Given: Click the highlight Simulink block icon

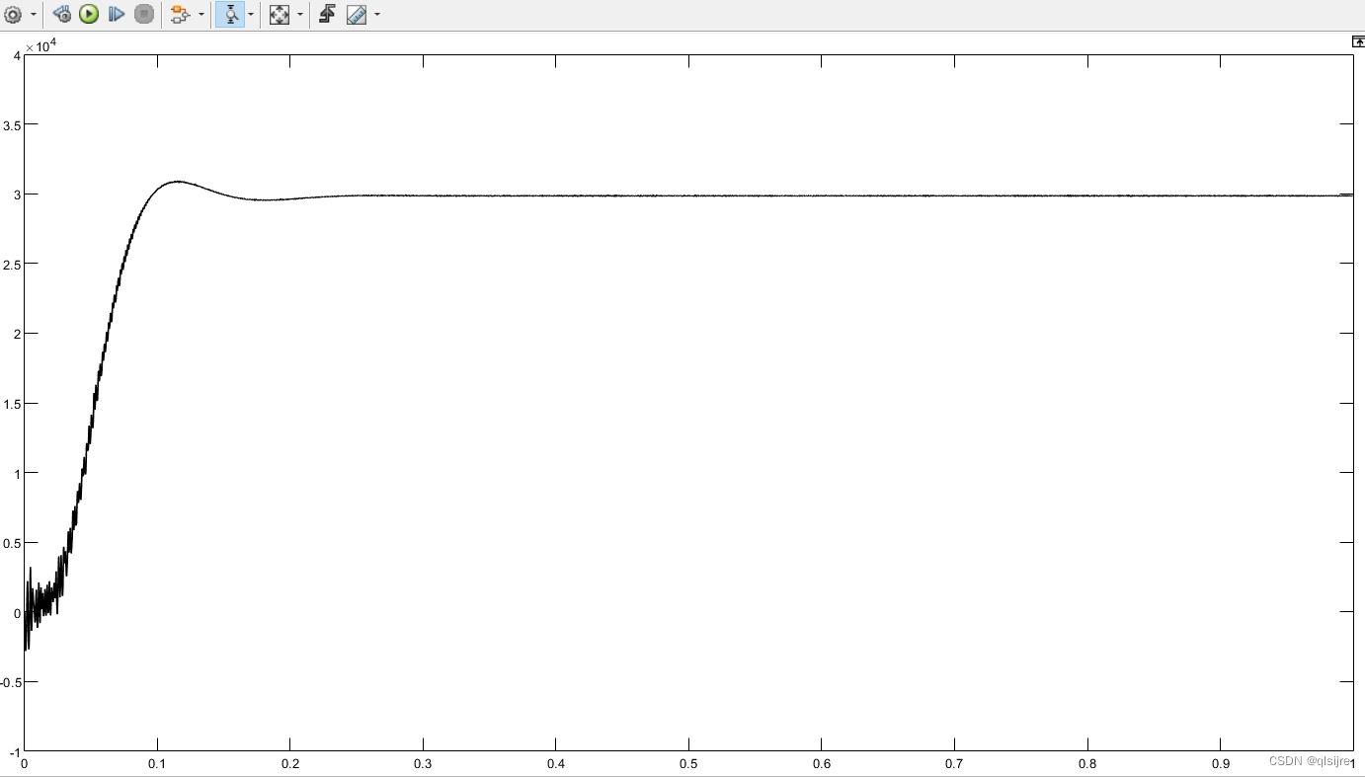Looking at the screenshot, I should pos(180,15).
